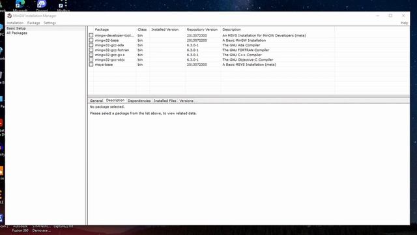417x235 pixels.
Task: Select the mingw32-gcc-fortran package name
Action: point(112,50)
